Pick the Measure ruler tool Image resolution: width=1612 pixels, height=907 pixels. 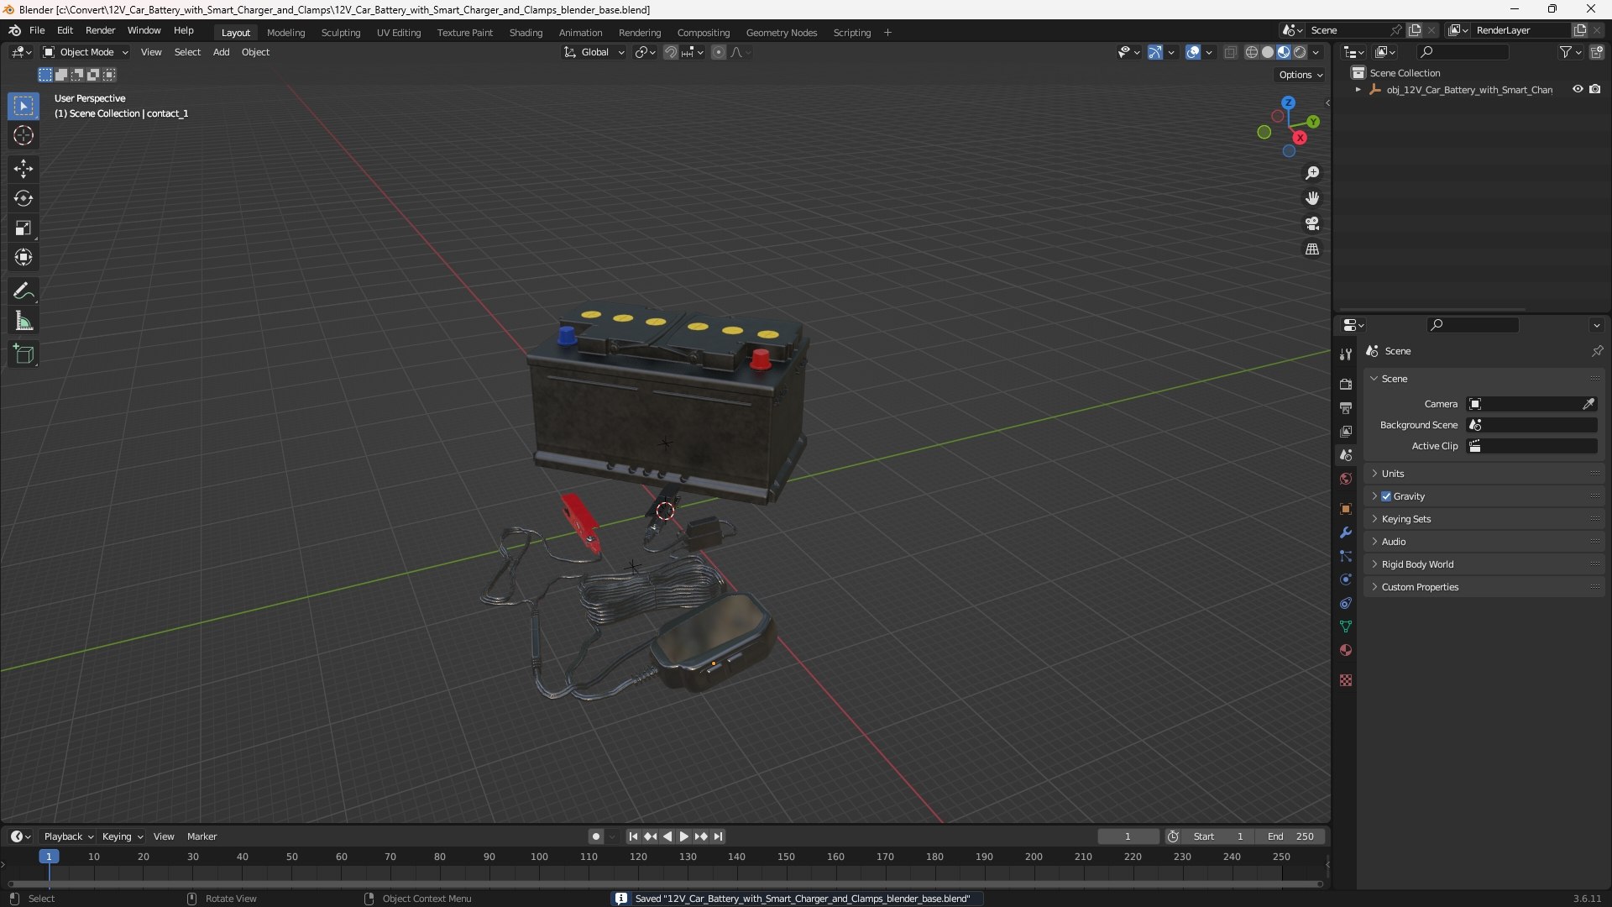click(x=24, y=321)
